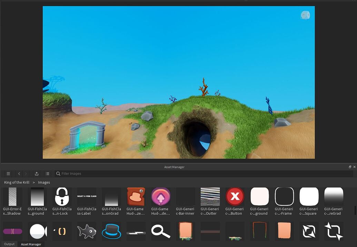Select the GUI-FishClass padlock asset
The image size is (357, 247).
coord(61,197)
